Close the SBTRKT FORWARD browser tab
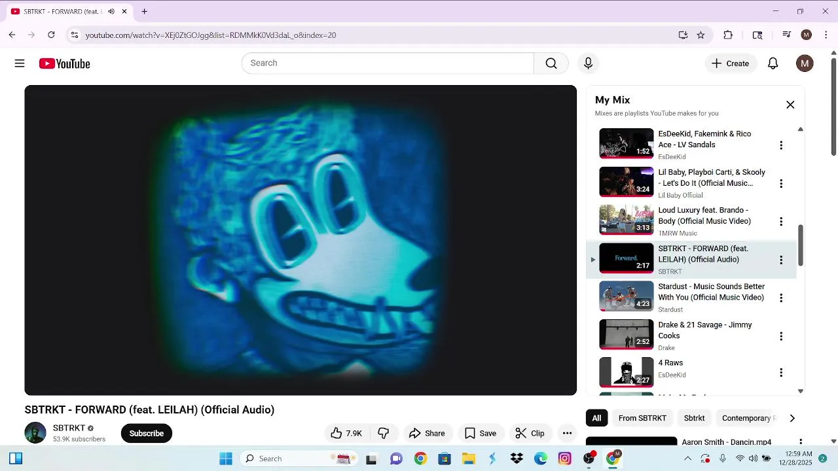 pyautogui.click(x=124, y=11)
